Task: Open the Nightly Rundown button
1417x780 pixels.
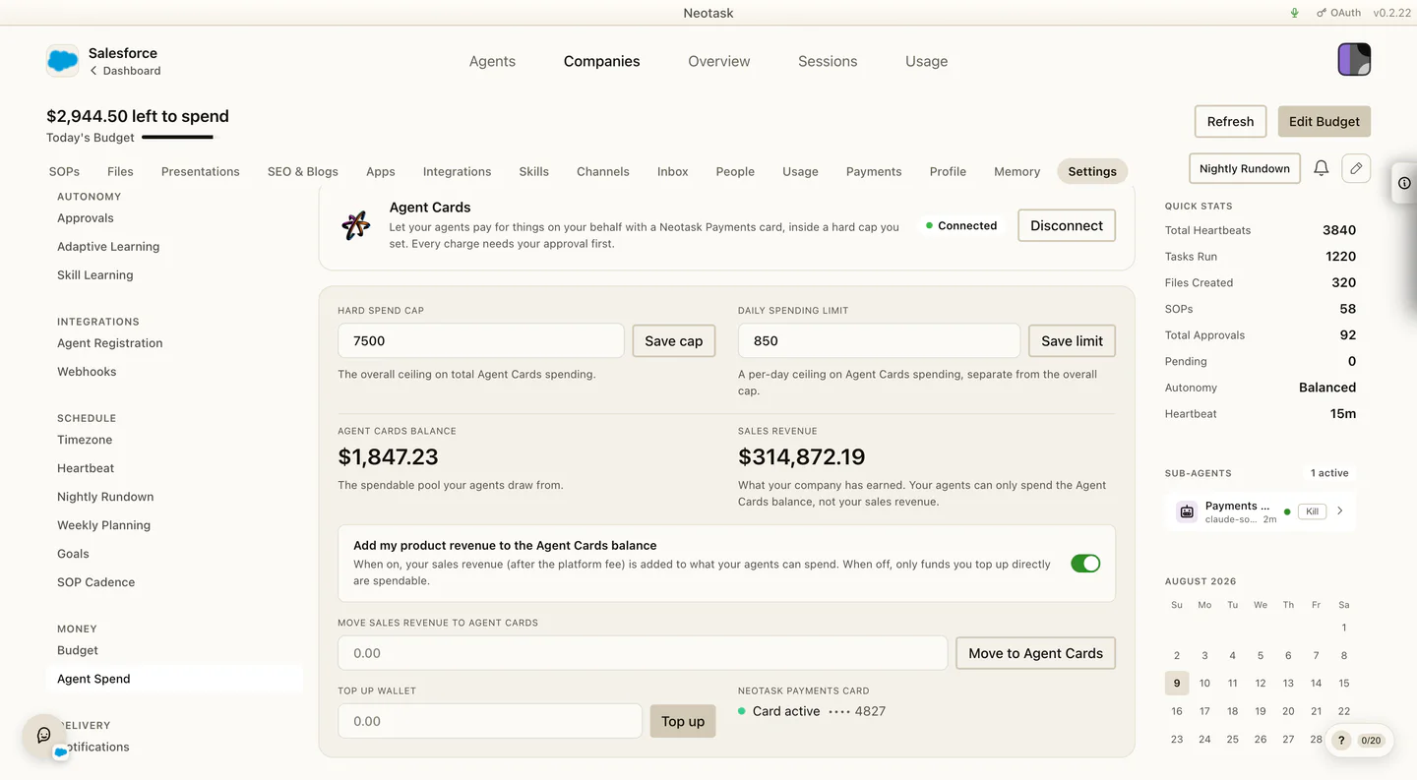Action: 1245,168
